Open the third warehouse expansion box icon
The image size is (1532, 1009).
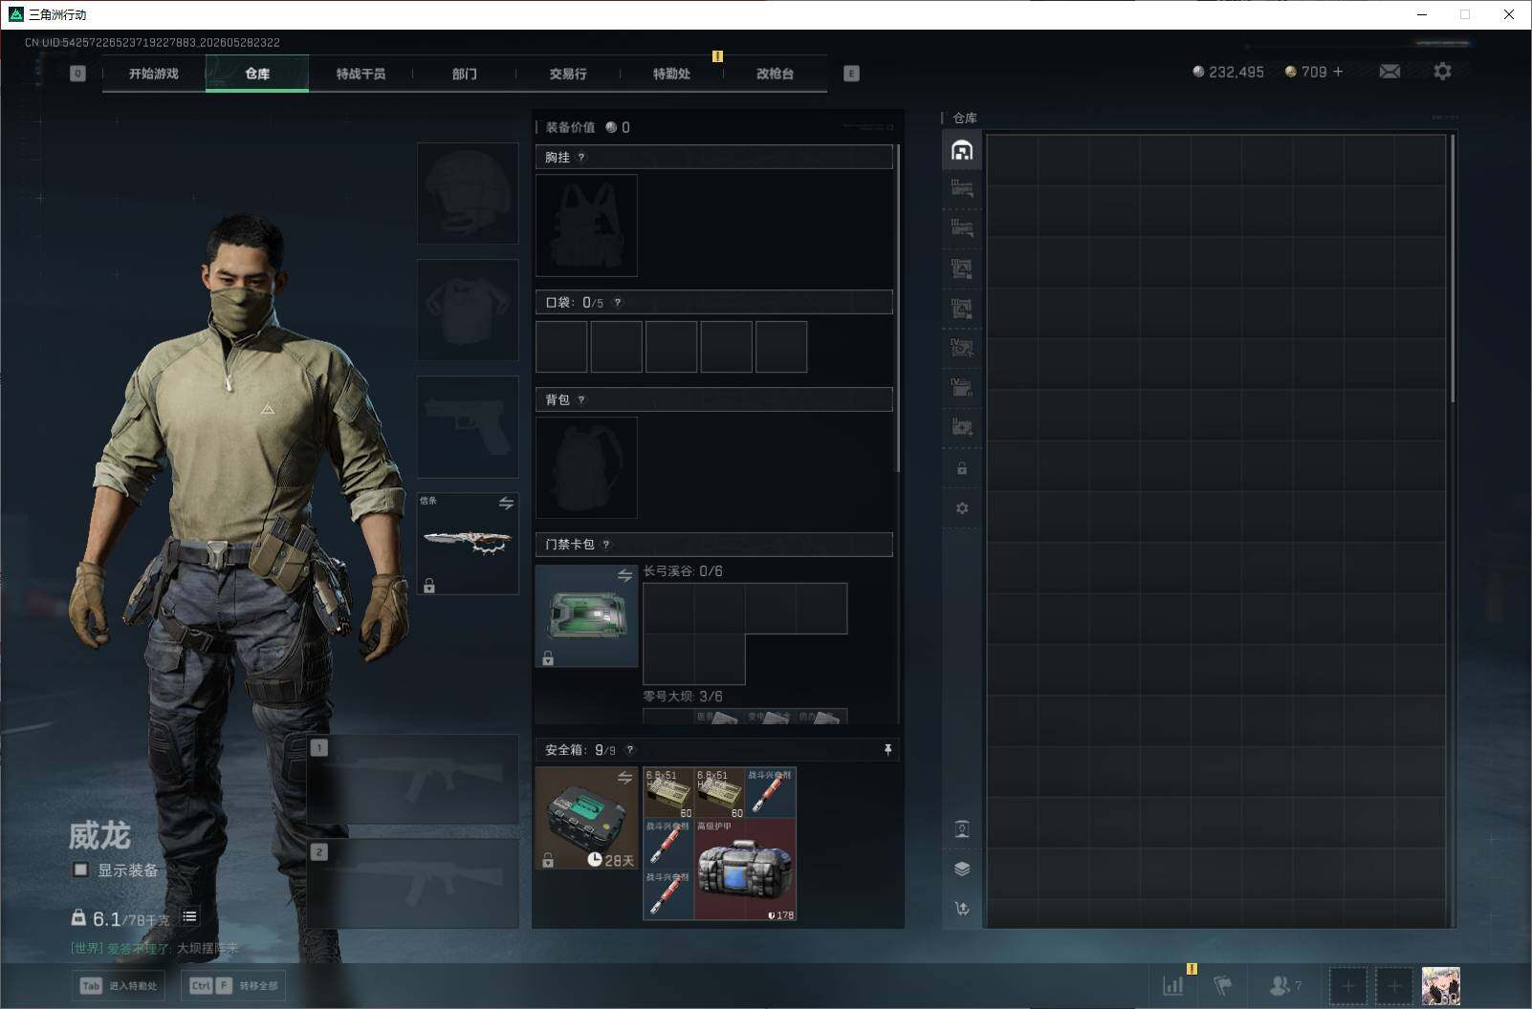point(962,268)
